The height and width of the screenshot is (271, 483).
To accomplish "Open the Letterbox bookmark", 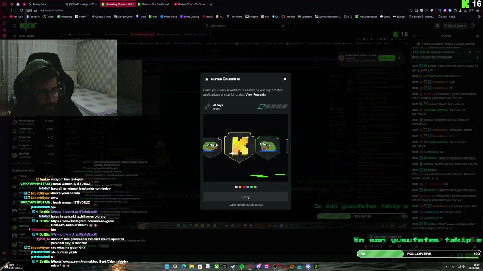I will 305,17.
